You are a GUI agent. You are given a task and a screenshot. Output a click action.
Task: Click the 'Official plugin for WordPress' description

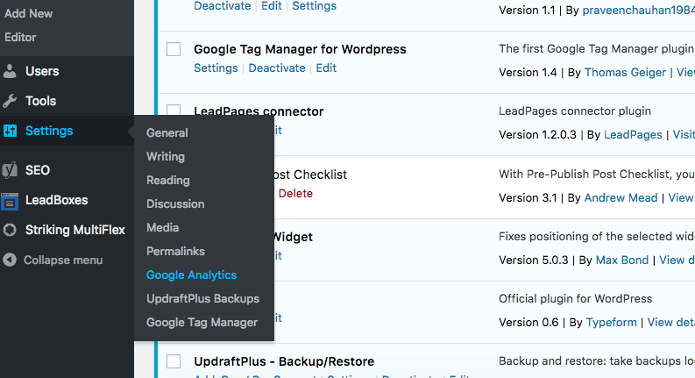575,299
